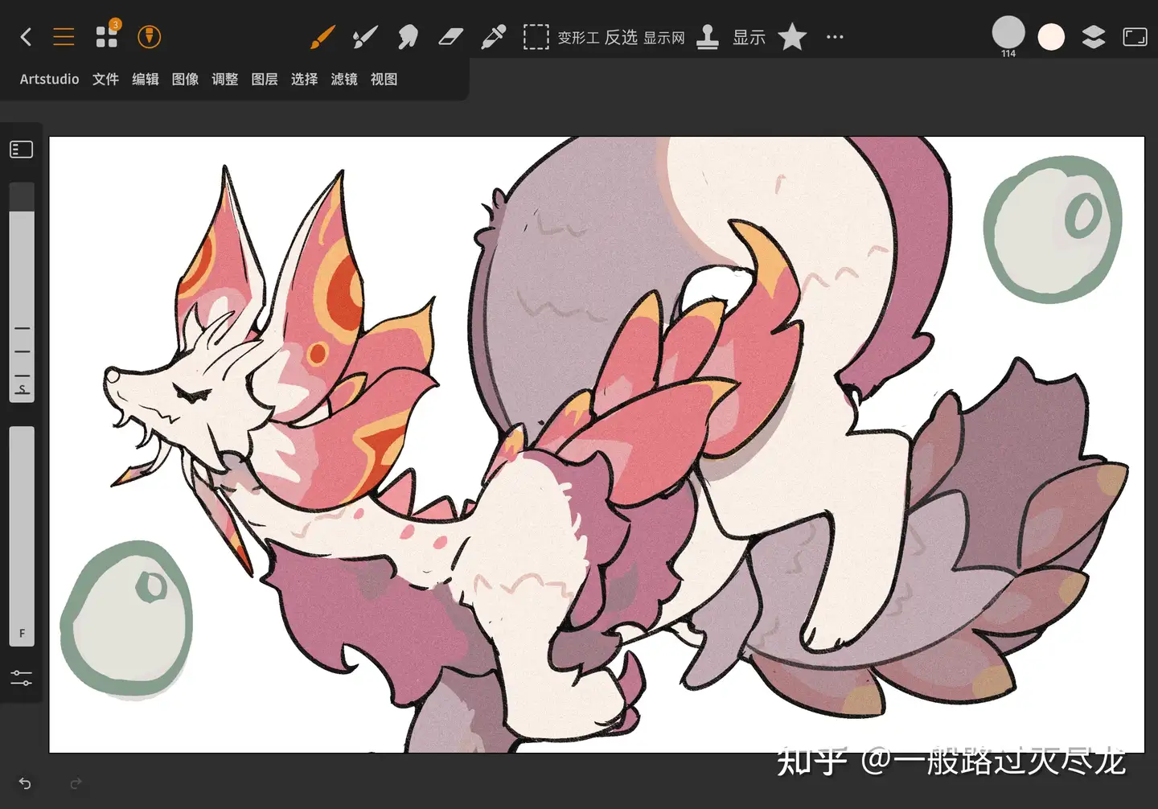The height and width of the screenshot is (809, 1158).
Task: Select the Smudge finger tool
Action: pos(408,37)
